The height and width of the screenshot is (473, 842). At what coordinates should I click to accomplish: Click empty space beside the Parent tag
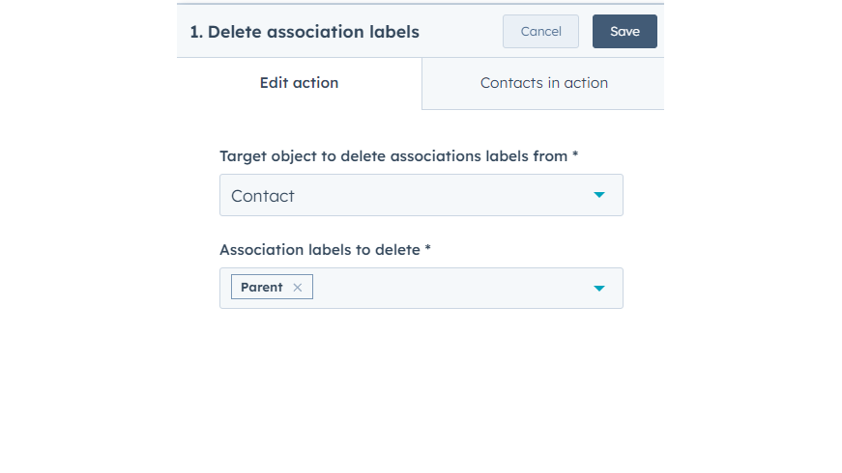pos(445,289)
